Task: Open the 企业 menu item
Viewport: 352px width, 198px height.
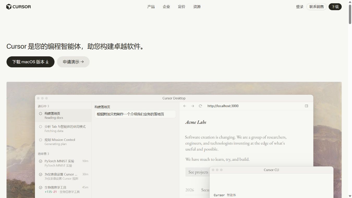Action: (166, 7)
